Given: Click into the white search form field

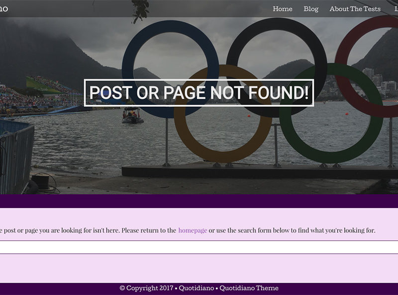Looking at the screenshot, I should 199,247.
